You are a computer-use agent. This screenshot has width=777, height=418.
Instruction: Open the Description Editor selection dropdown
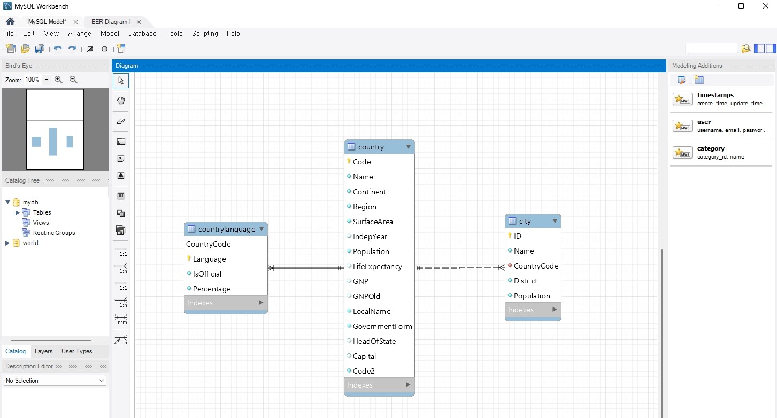(x=55, y=381)
